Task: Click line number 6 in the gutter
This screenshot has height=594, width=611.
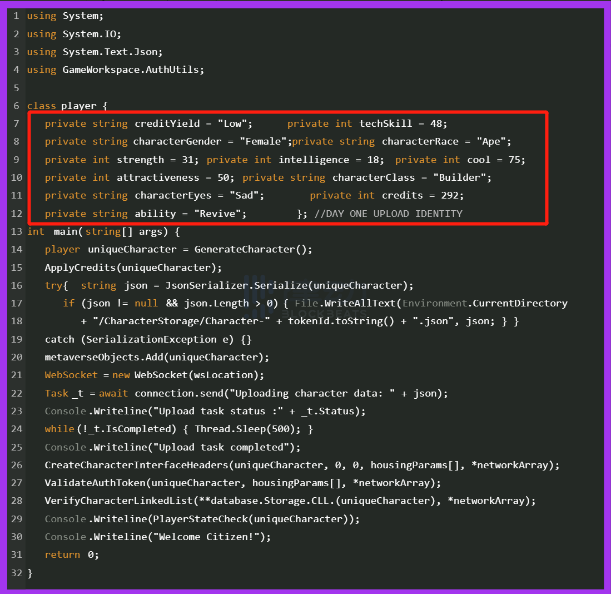Action: coord(16,106)
